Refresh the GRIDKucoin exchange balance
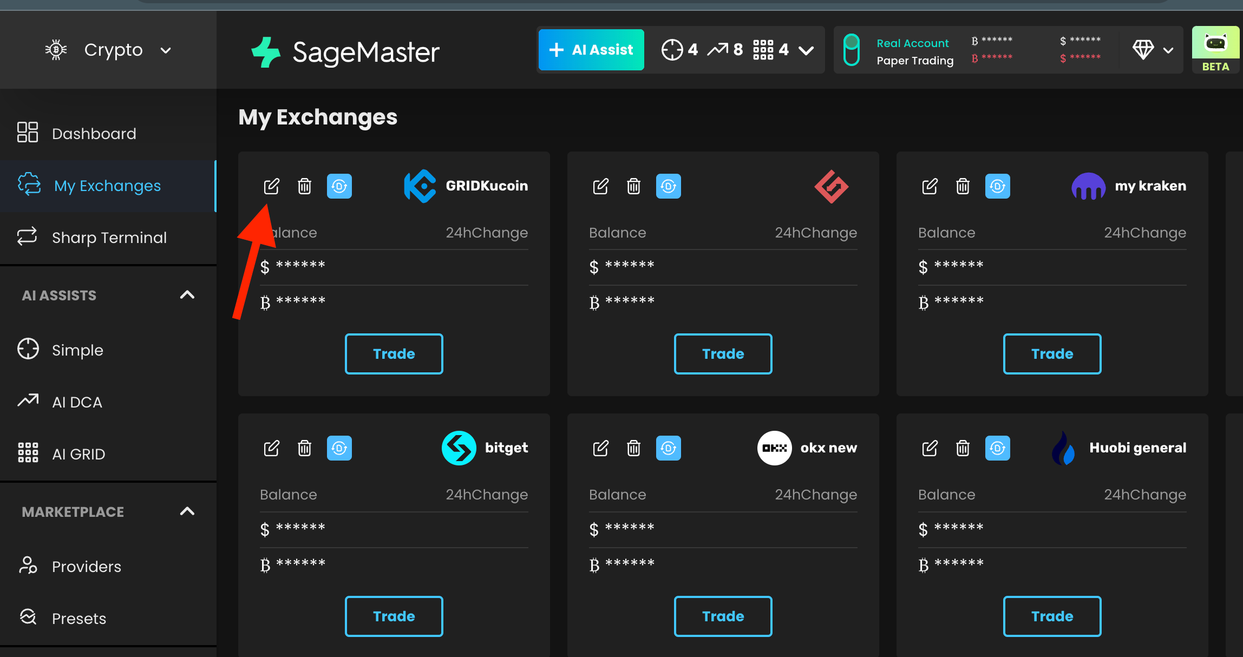This screenshot has height=657, width=1243. [x=339, y=186]
